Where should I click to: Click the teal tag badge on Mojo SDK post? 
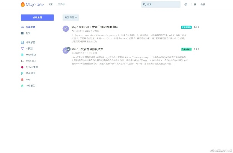186,27
